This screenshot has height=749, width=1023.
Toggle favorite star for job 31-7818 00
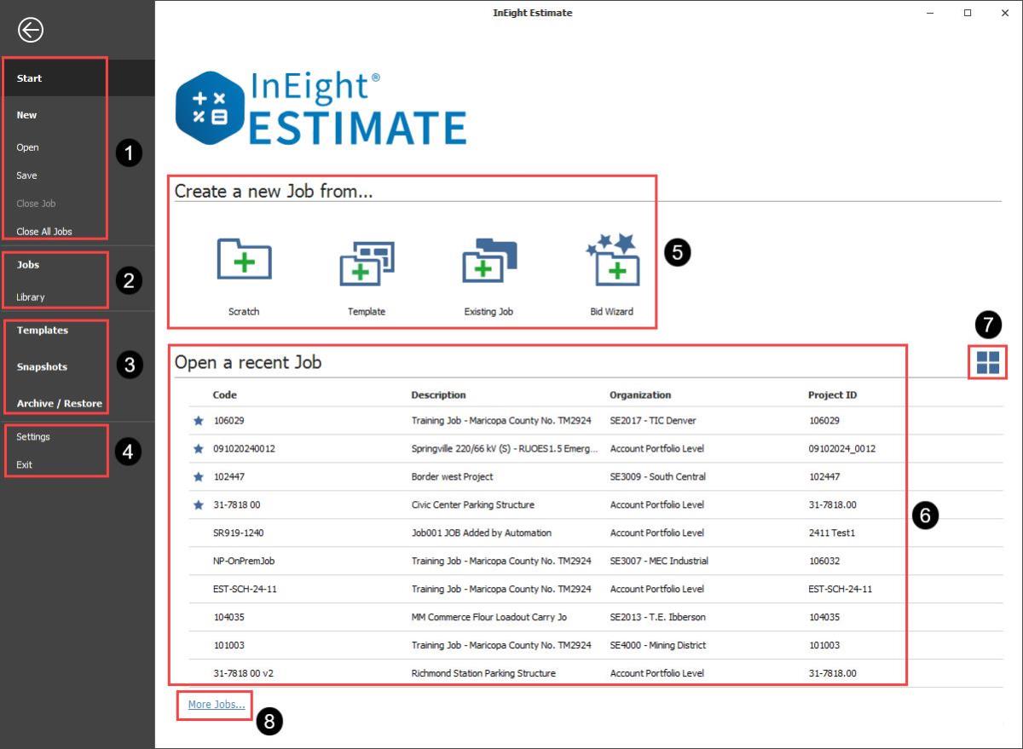(199, 504)
